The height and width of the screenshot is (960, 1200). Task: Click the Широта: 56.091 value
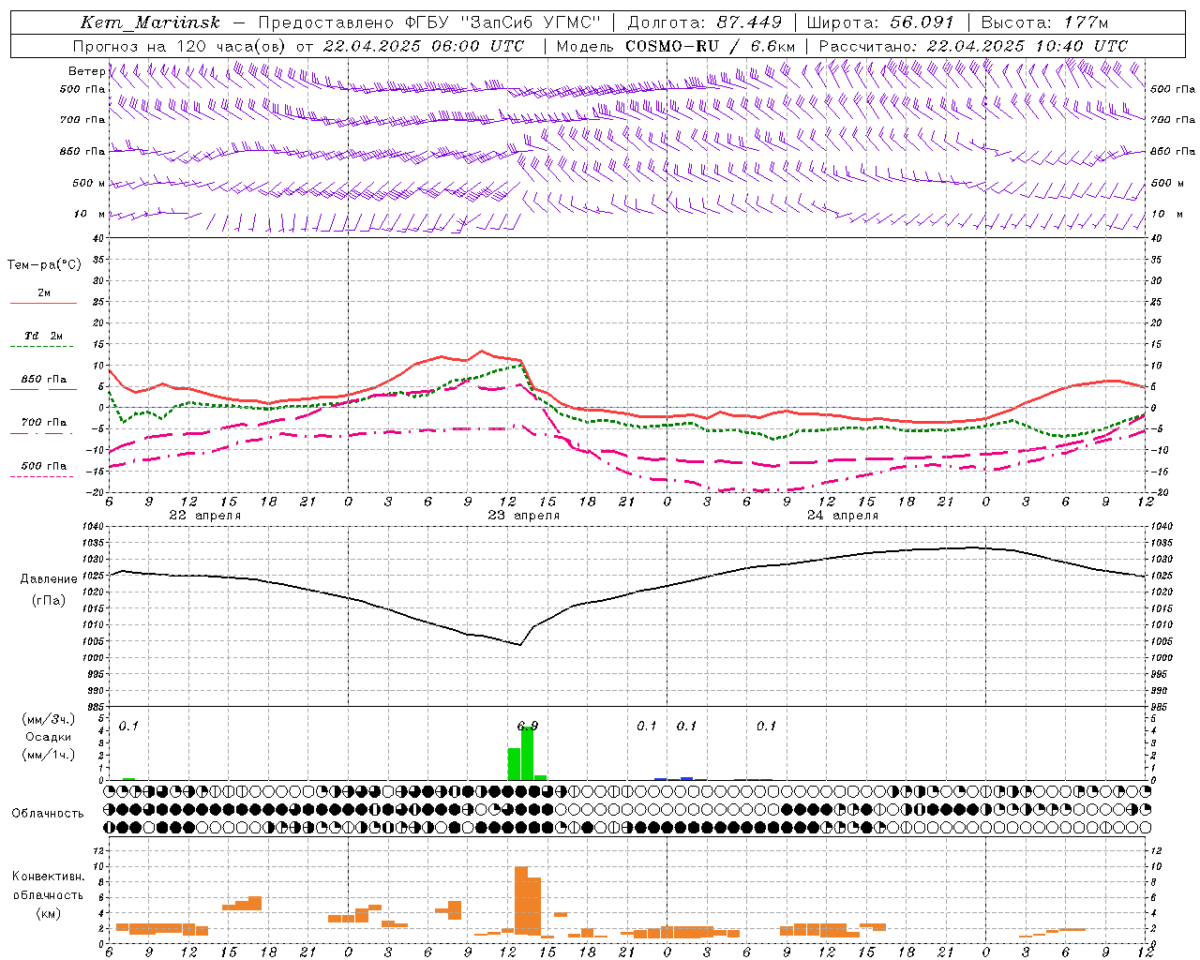click(880, 22)
